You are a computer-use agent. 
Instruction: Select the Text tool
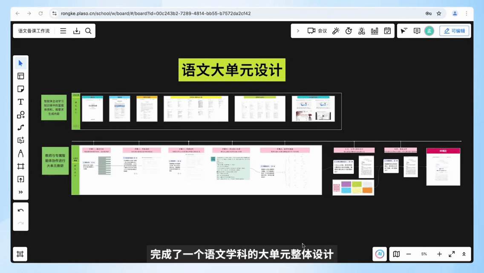[21, 102]
